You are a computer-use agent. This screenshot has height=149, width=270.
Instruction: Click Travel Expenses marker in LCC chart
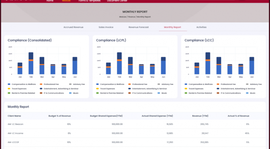(x=186, y=89)
